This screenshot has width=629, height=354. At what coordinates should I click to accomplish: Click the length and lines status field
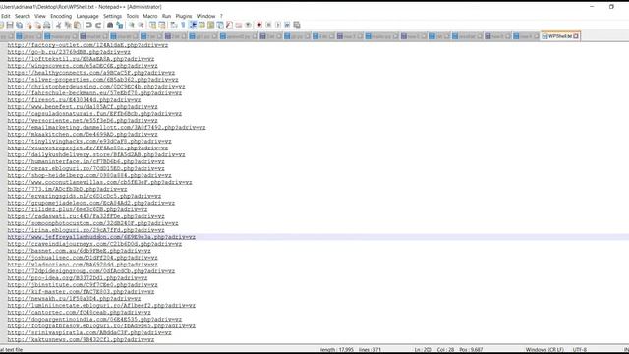pyautogui.click(x=351, y=350)
